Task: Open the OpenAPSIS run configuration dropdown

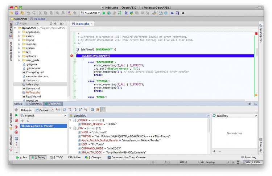Action: [90, 13]
